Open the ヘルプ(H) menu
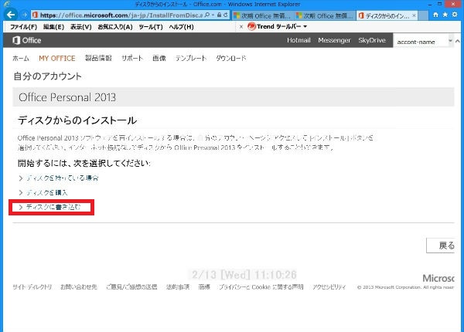The width and height of the screenshot is (464, 332). tap(182, 27)
